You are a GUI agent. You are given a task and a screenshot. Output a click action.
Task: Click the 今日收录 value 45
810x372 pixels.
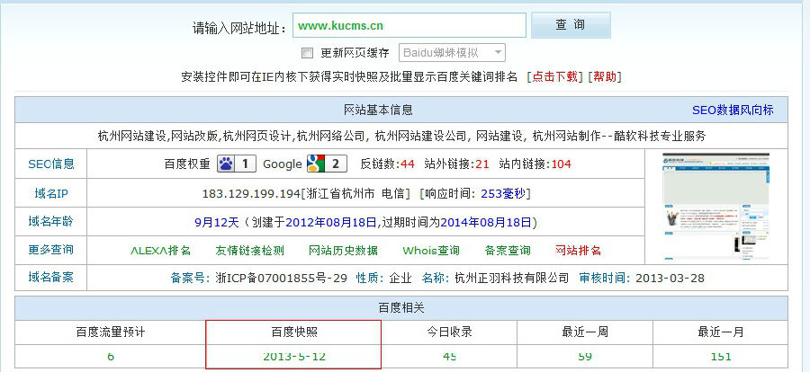(449, 357)
